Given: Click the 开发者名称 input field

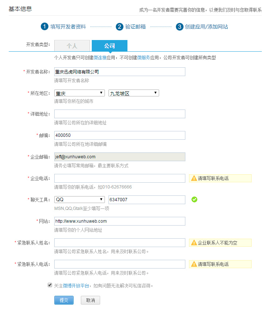Looking at the screenshot, I should click(x=120, y=72).
